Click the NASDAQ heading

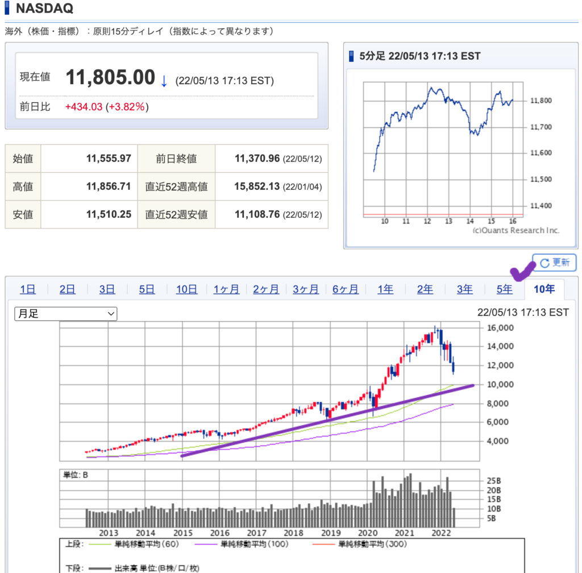point(44,8)
